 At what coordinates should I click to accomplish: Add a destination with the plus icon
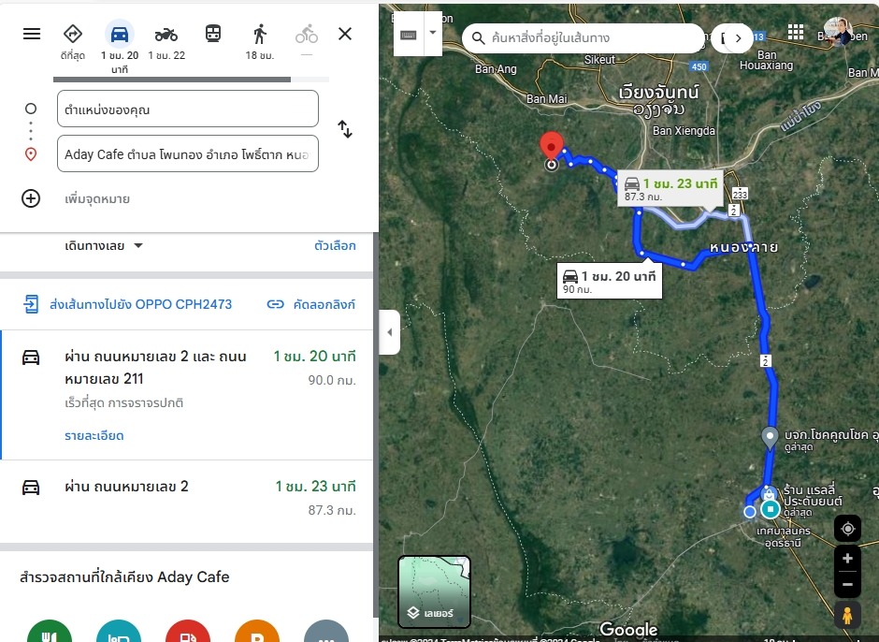click(31, 198)
